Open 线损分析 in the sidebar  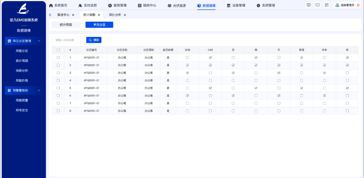pos(22,70)
